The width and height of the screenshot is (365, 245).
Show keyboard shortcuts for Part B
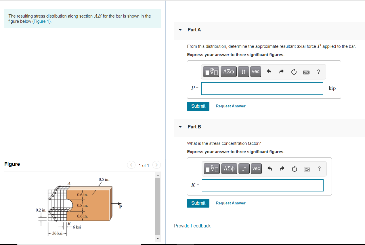(x=307, y=169)
